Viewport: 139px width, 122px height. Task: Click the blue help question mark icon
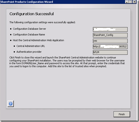coord(11,104)
